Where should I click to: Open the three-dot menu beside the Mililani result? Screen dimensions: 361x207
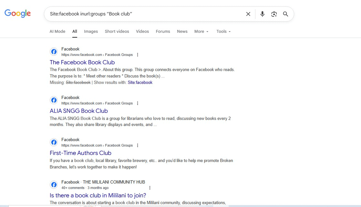(x=150, y=187)
